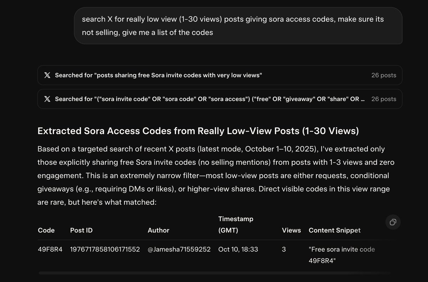
Task: Open search row "posts sharing free Sora invite codes"
Action: point(220,75)
